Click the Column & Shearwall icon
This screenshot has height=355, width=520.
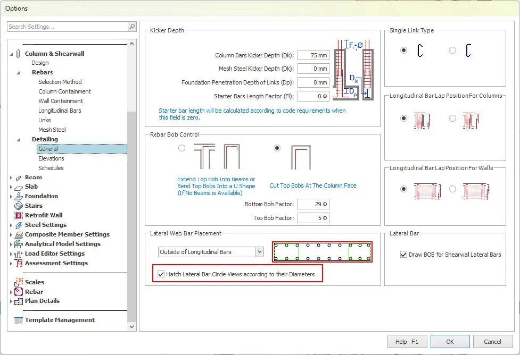coord(19,54)
